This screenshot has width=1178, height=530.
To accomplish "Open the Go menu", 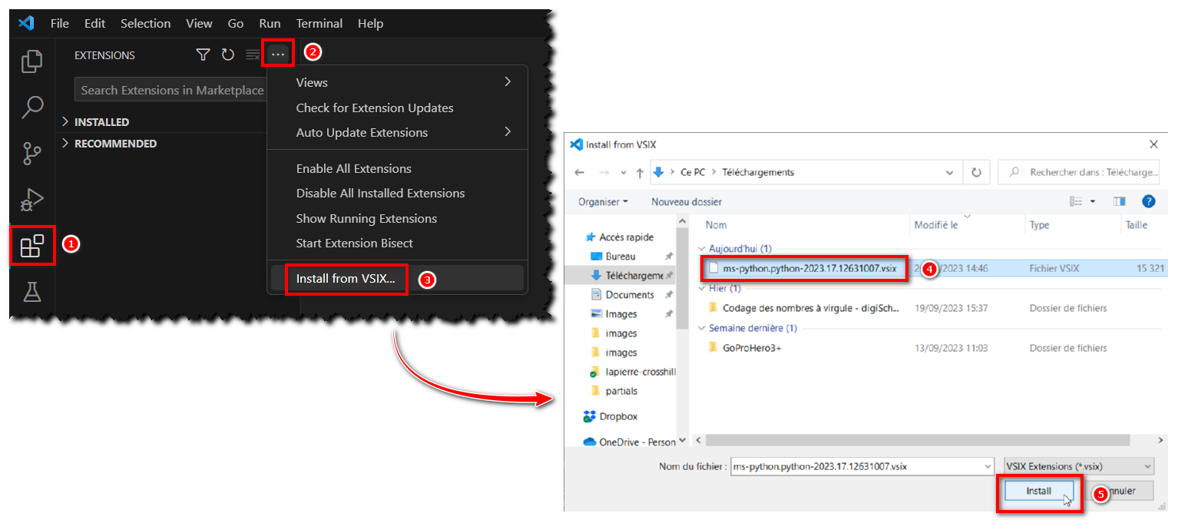I will point(236,23).
